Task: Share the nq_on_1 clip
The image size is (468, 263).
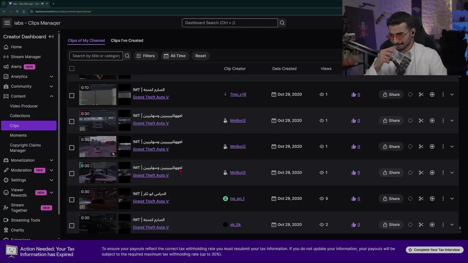Action: (391, 199)
